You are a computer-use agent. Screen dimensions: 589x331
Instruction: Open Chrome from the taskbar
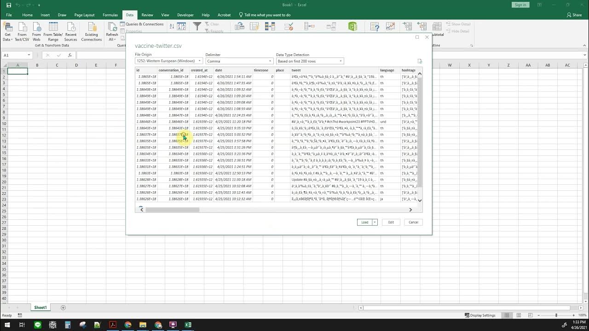tap(127, 325)
